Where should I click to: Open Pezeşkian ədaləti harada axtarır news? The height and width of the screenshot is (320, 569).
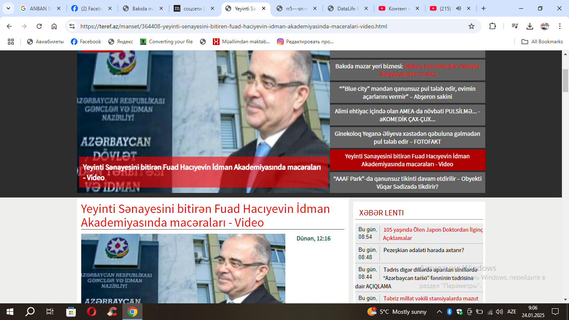pyautogui.click(x=424, y=250)
